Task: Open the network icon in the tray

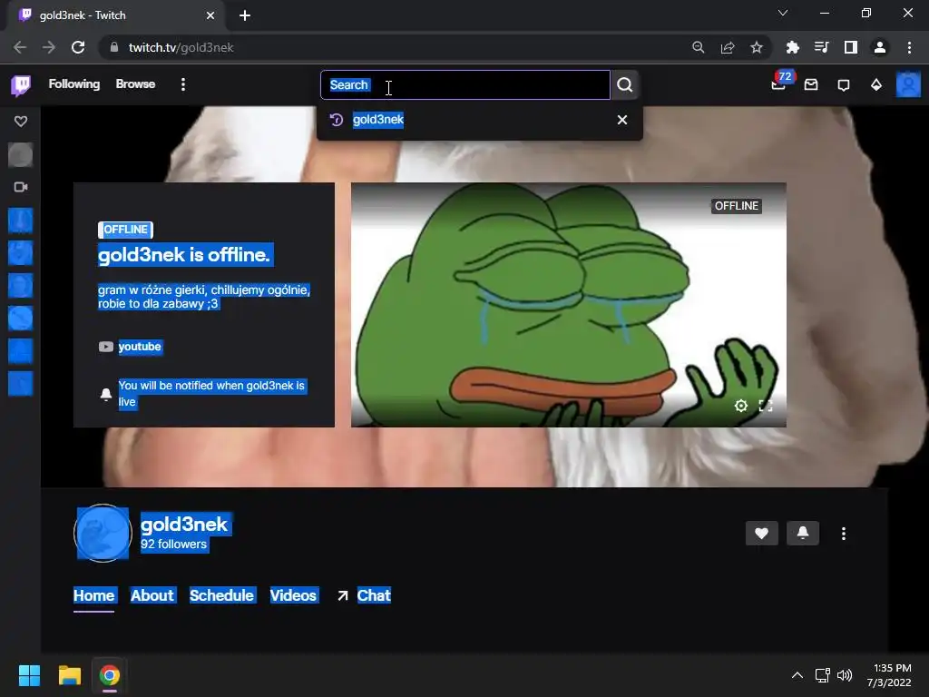Action: [822, 675]
